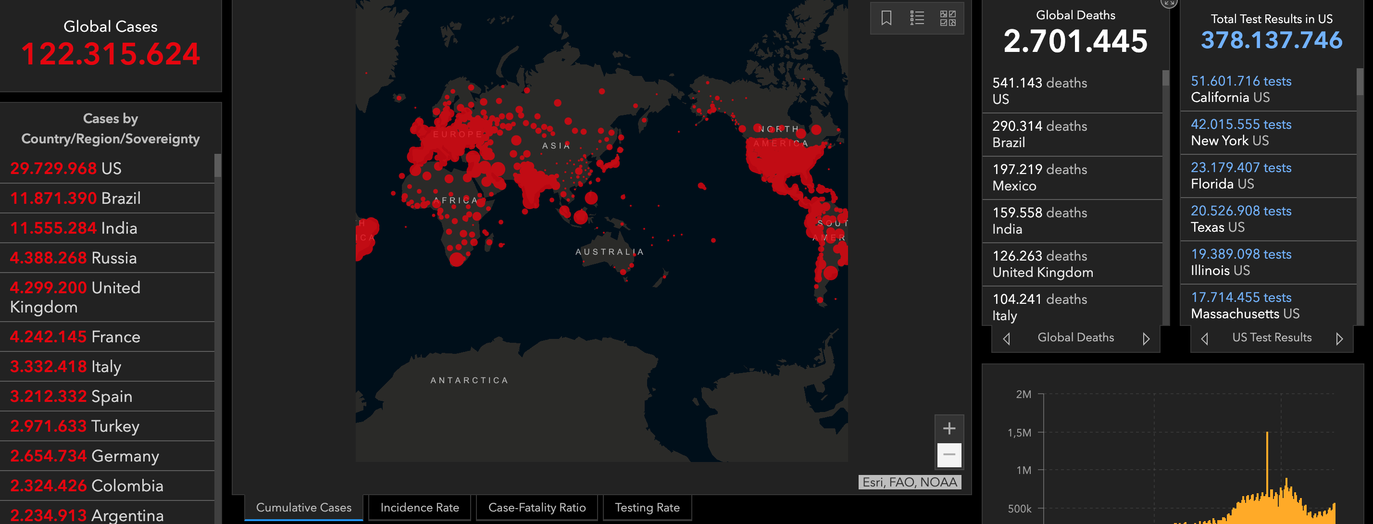Viewport: 1373px width, 524px height.
Task: Select India in the country cases list
Action: [x=107, y=228]
